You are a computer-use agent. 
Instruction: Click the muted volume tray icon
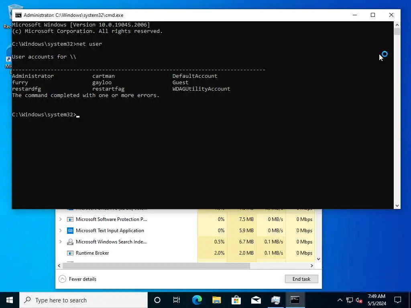tap(359, 300)
